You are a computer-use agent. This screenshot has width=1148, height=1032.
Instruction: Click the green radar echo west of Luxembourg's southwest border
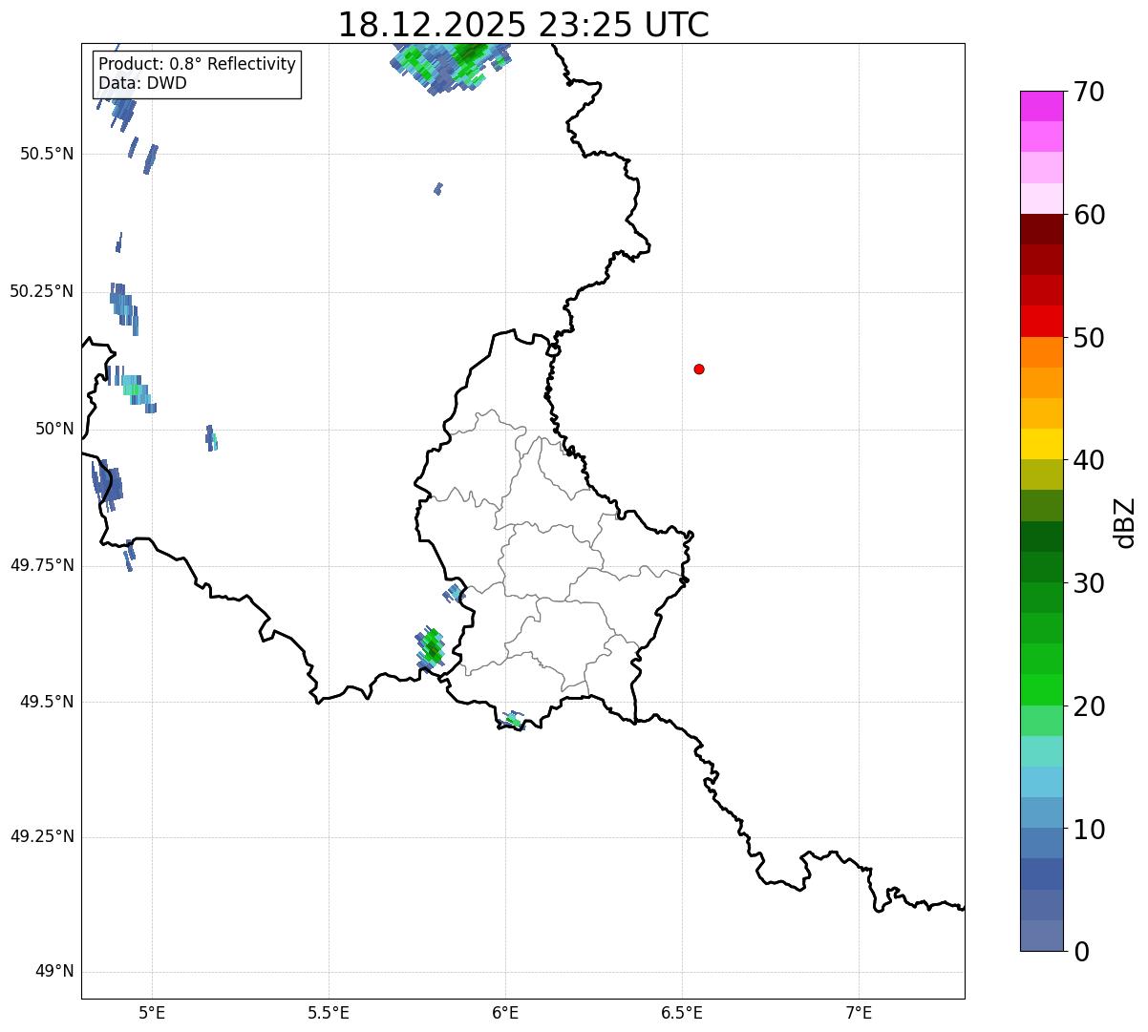click(431, 649)
